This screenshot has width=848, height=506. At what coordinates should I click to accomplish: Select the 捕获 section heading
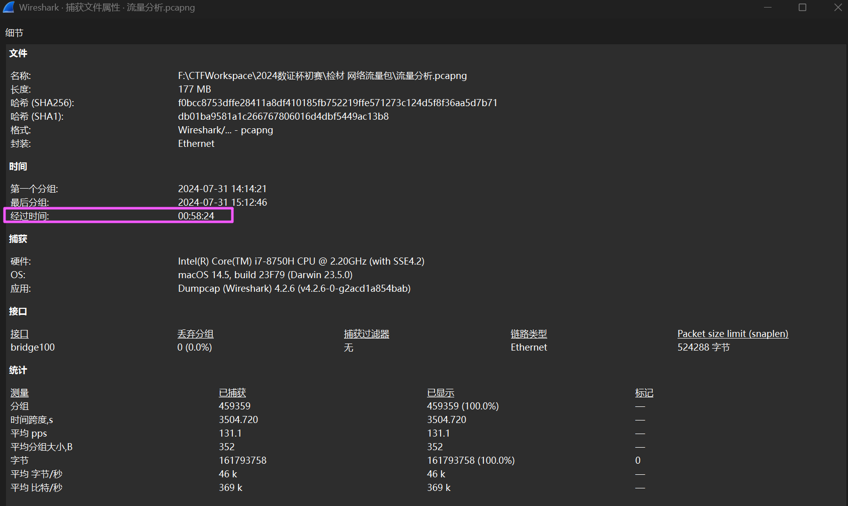pyautogui.click(x=18, y=239)
